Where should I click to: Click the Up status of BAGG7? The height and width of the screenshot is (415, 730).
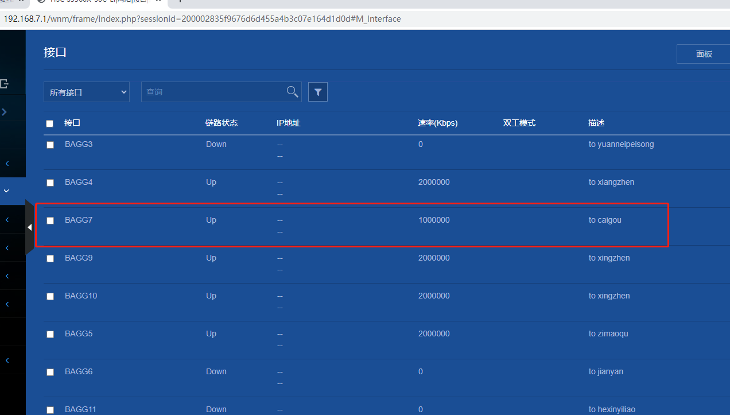pyautogui.click(x=211, y=220)
